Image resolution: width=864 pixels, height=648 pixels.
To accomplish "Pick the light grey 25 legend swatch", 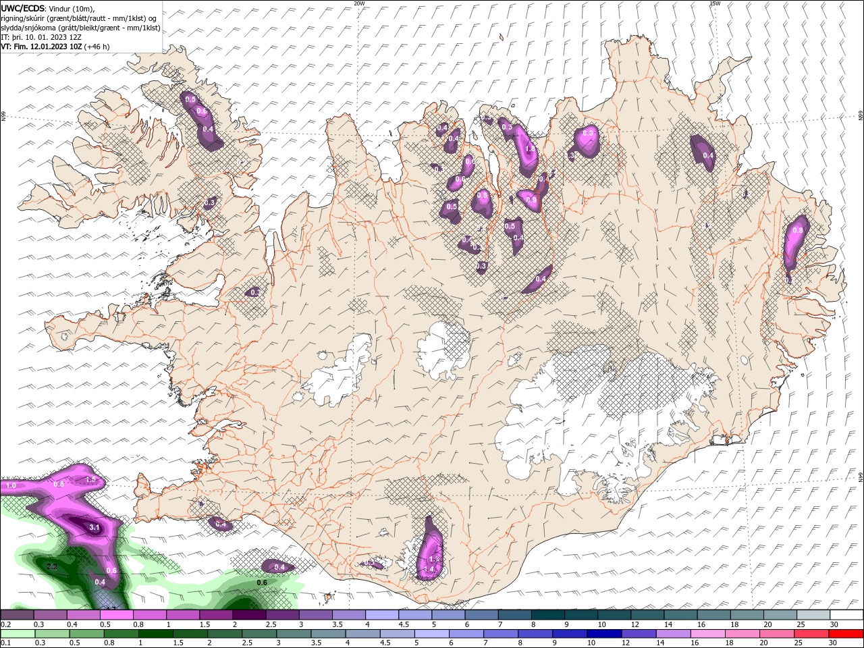I will click(813, 615).
